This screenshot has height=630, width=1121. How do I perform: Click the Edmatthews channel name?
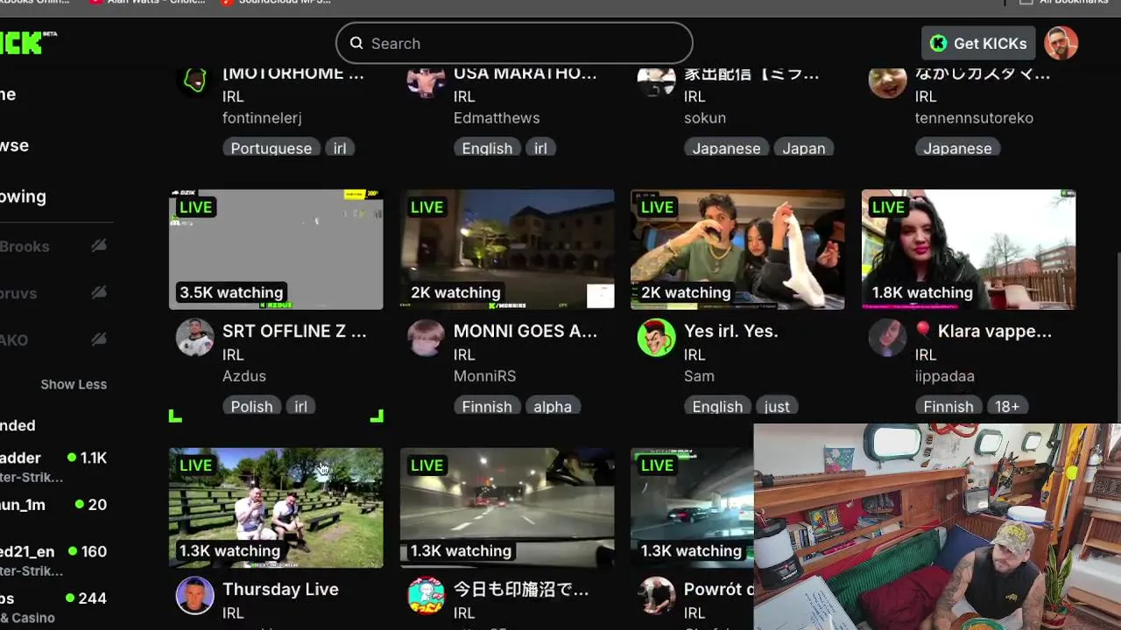coord(497,118)
